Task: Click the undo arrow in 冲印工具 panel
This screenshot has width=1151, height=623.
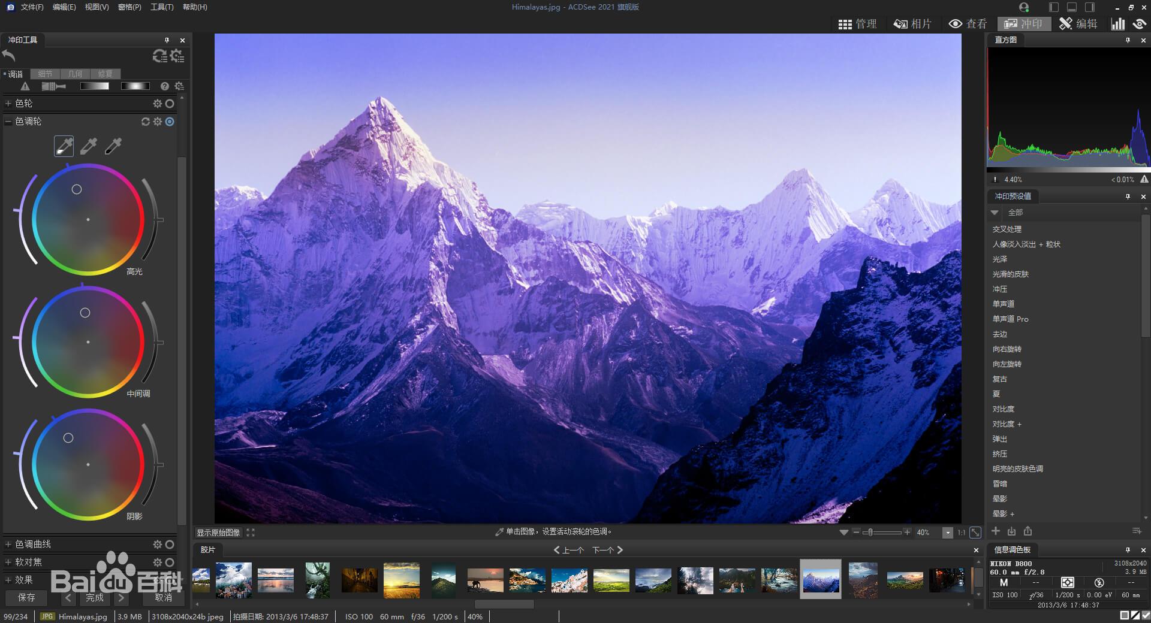Action: pos(9,56)
